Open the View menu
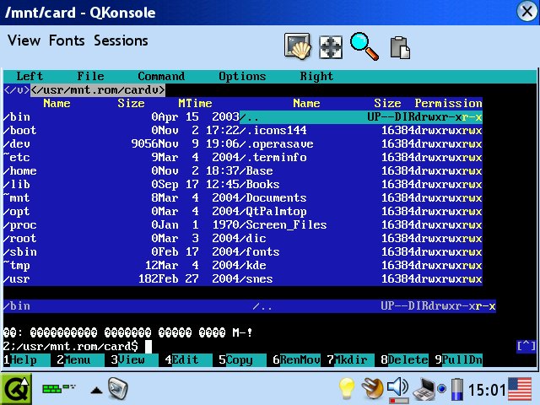Screen dimensions: 540x405 [24, 40]
